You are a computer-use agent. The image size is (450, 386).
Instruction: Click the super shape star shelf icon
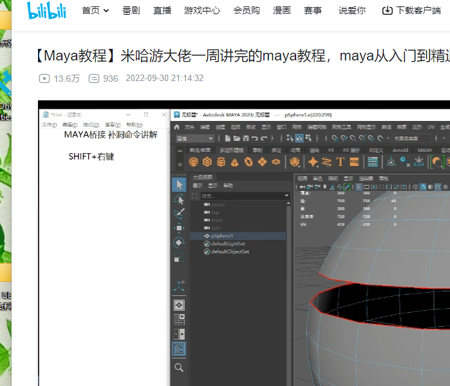point(313,162)
